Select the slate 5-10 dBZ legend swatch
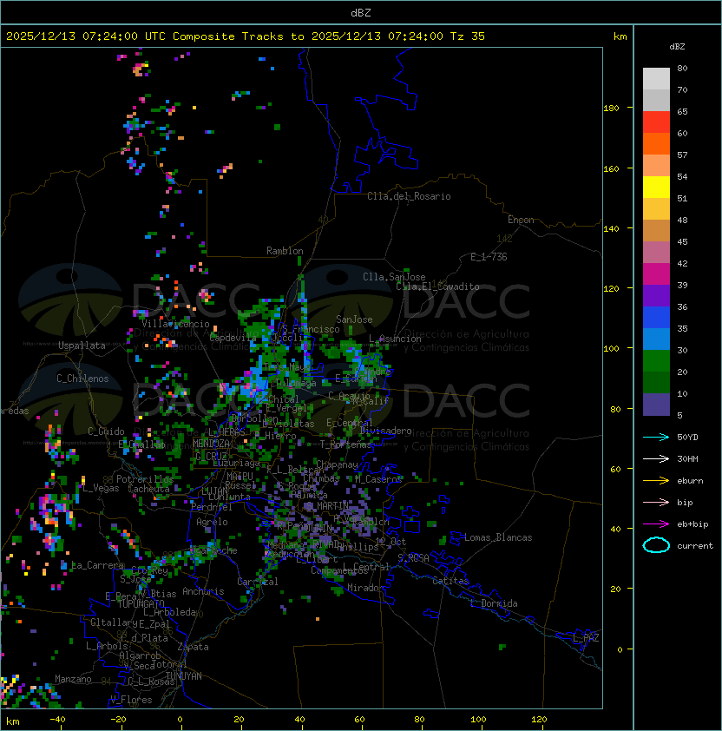 (656, 405)
